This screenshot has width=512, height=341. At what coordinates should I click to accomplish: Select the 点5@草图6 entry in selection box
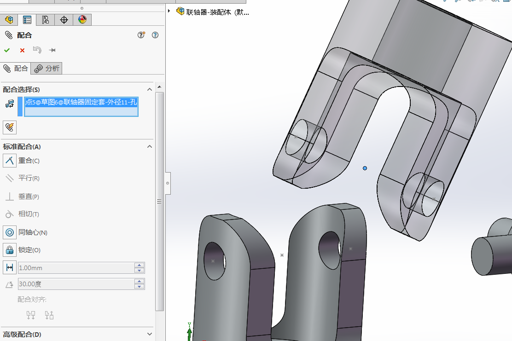point(81,102)
